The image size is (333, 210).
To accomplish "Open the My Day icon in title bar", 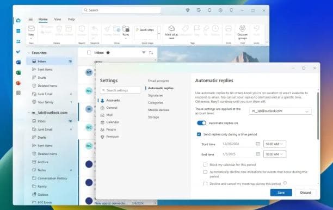I will coord(199,10).
